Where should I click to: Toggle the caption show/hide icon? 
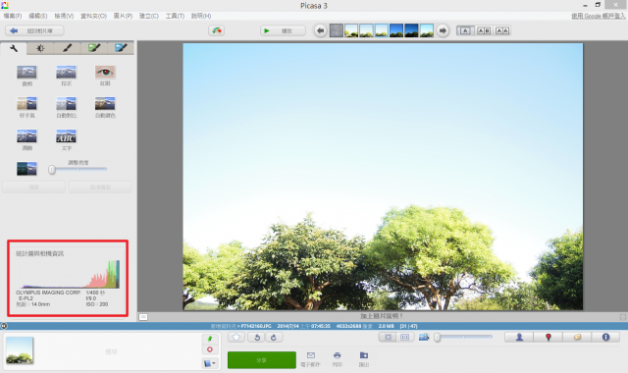143,317
